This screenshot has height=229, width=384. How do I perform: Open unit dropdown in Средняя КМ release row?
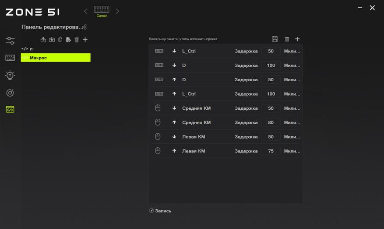pos(292,122)
